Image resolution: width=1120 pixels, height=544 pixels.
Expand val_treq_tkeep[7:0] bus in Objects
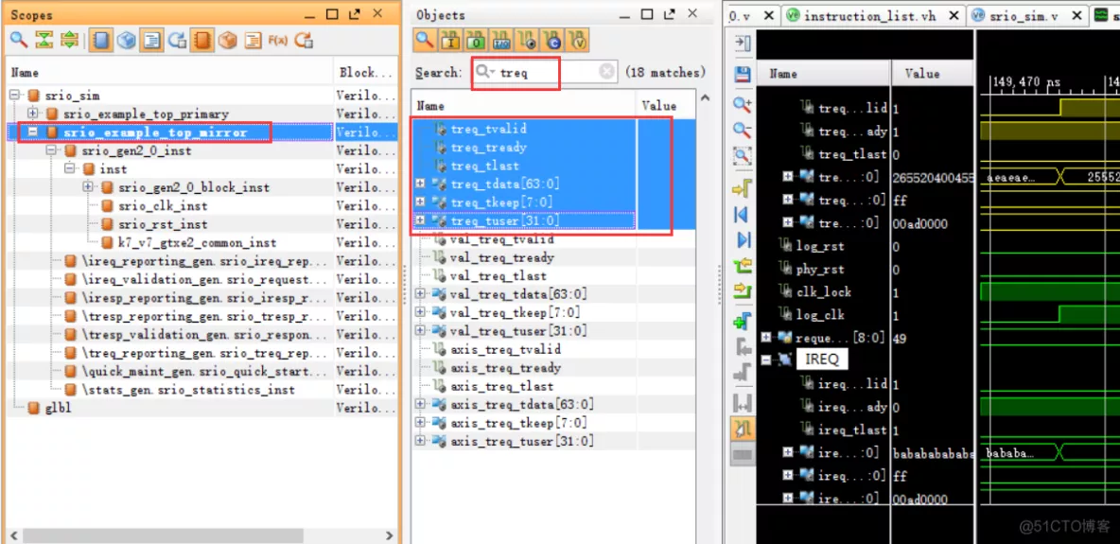pyautogui.click(x=420, y=312)
